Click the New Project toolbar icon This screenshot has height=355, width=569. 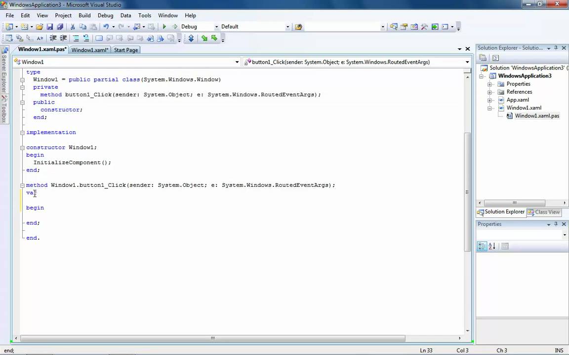(x=9, y=27)
